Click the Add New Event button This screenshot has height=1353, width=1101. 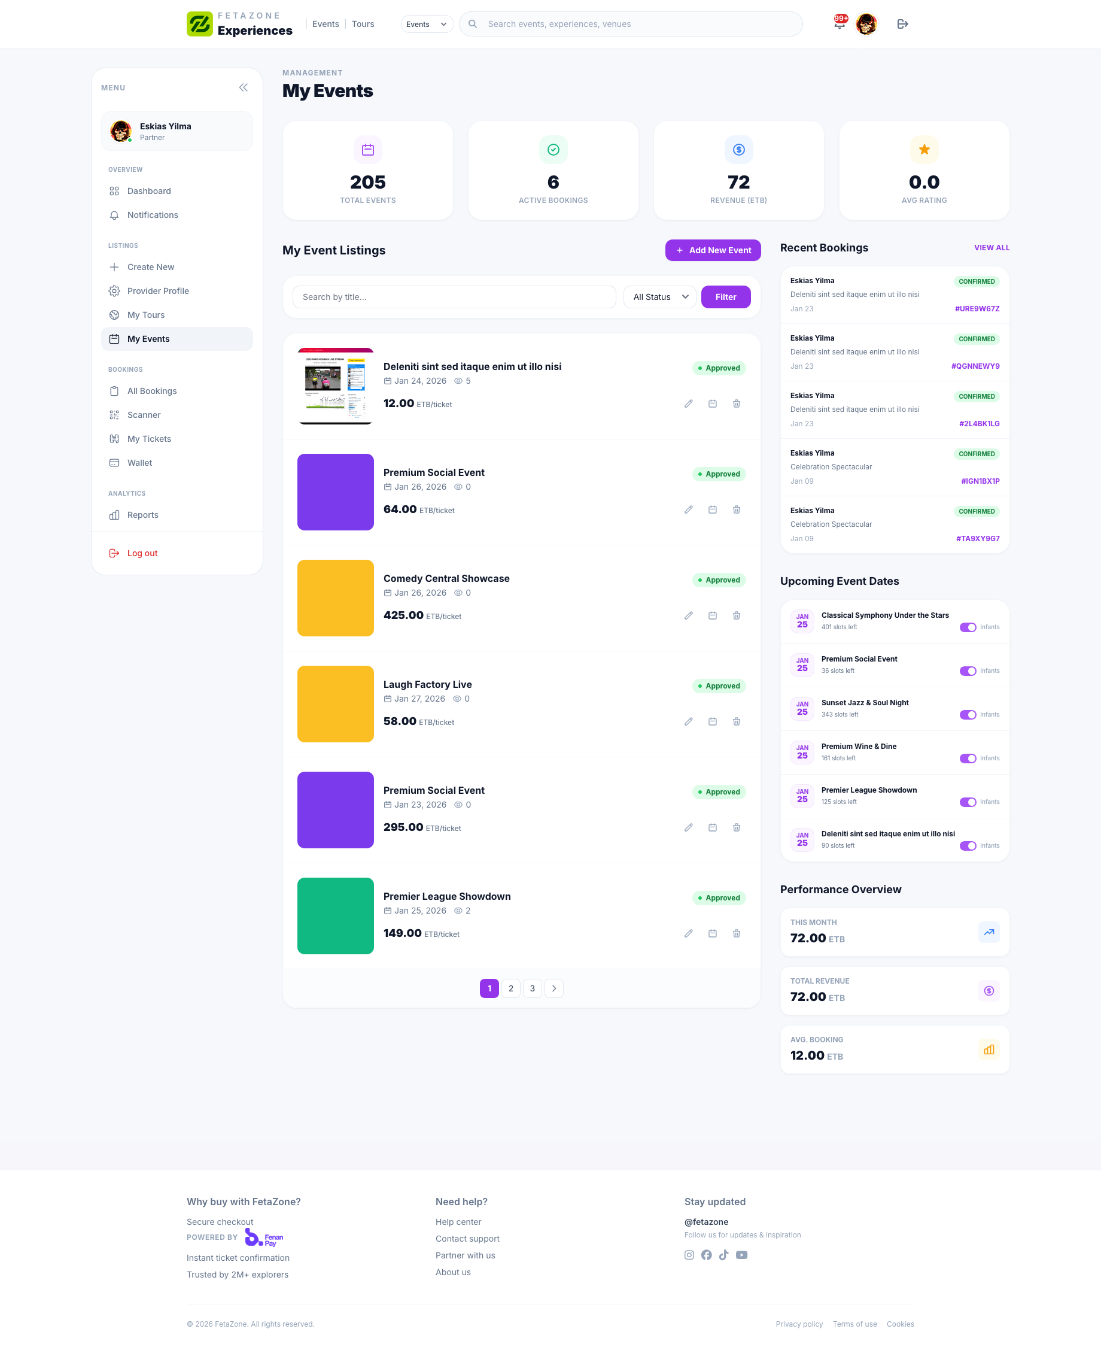[x=713, y=250]
